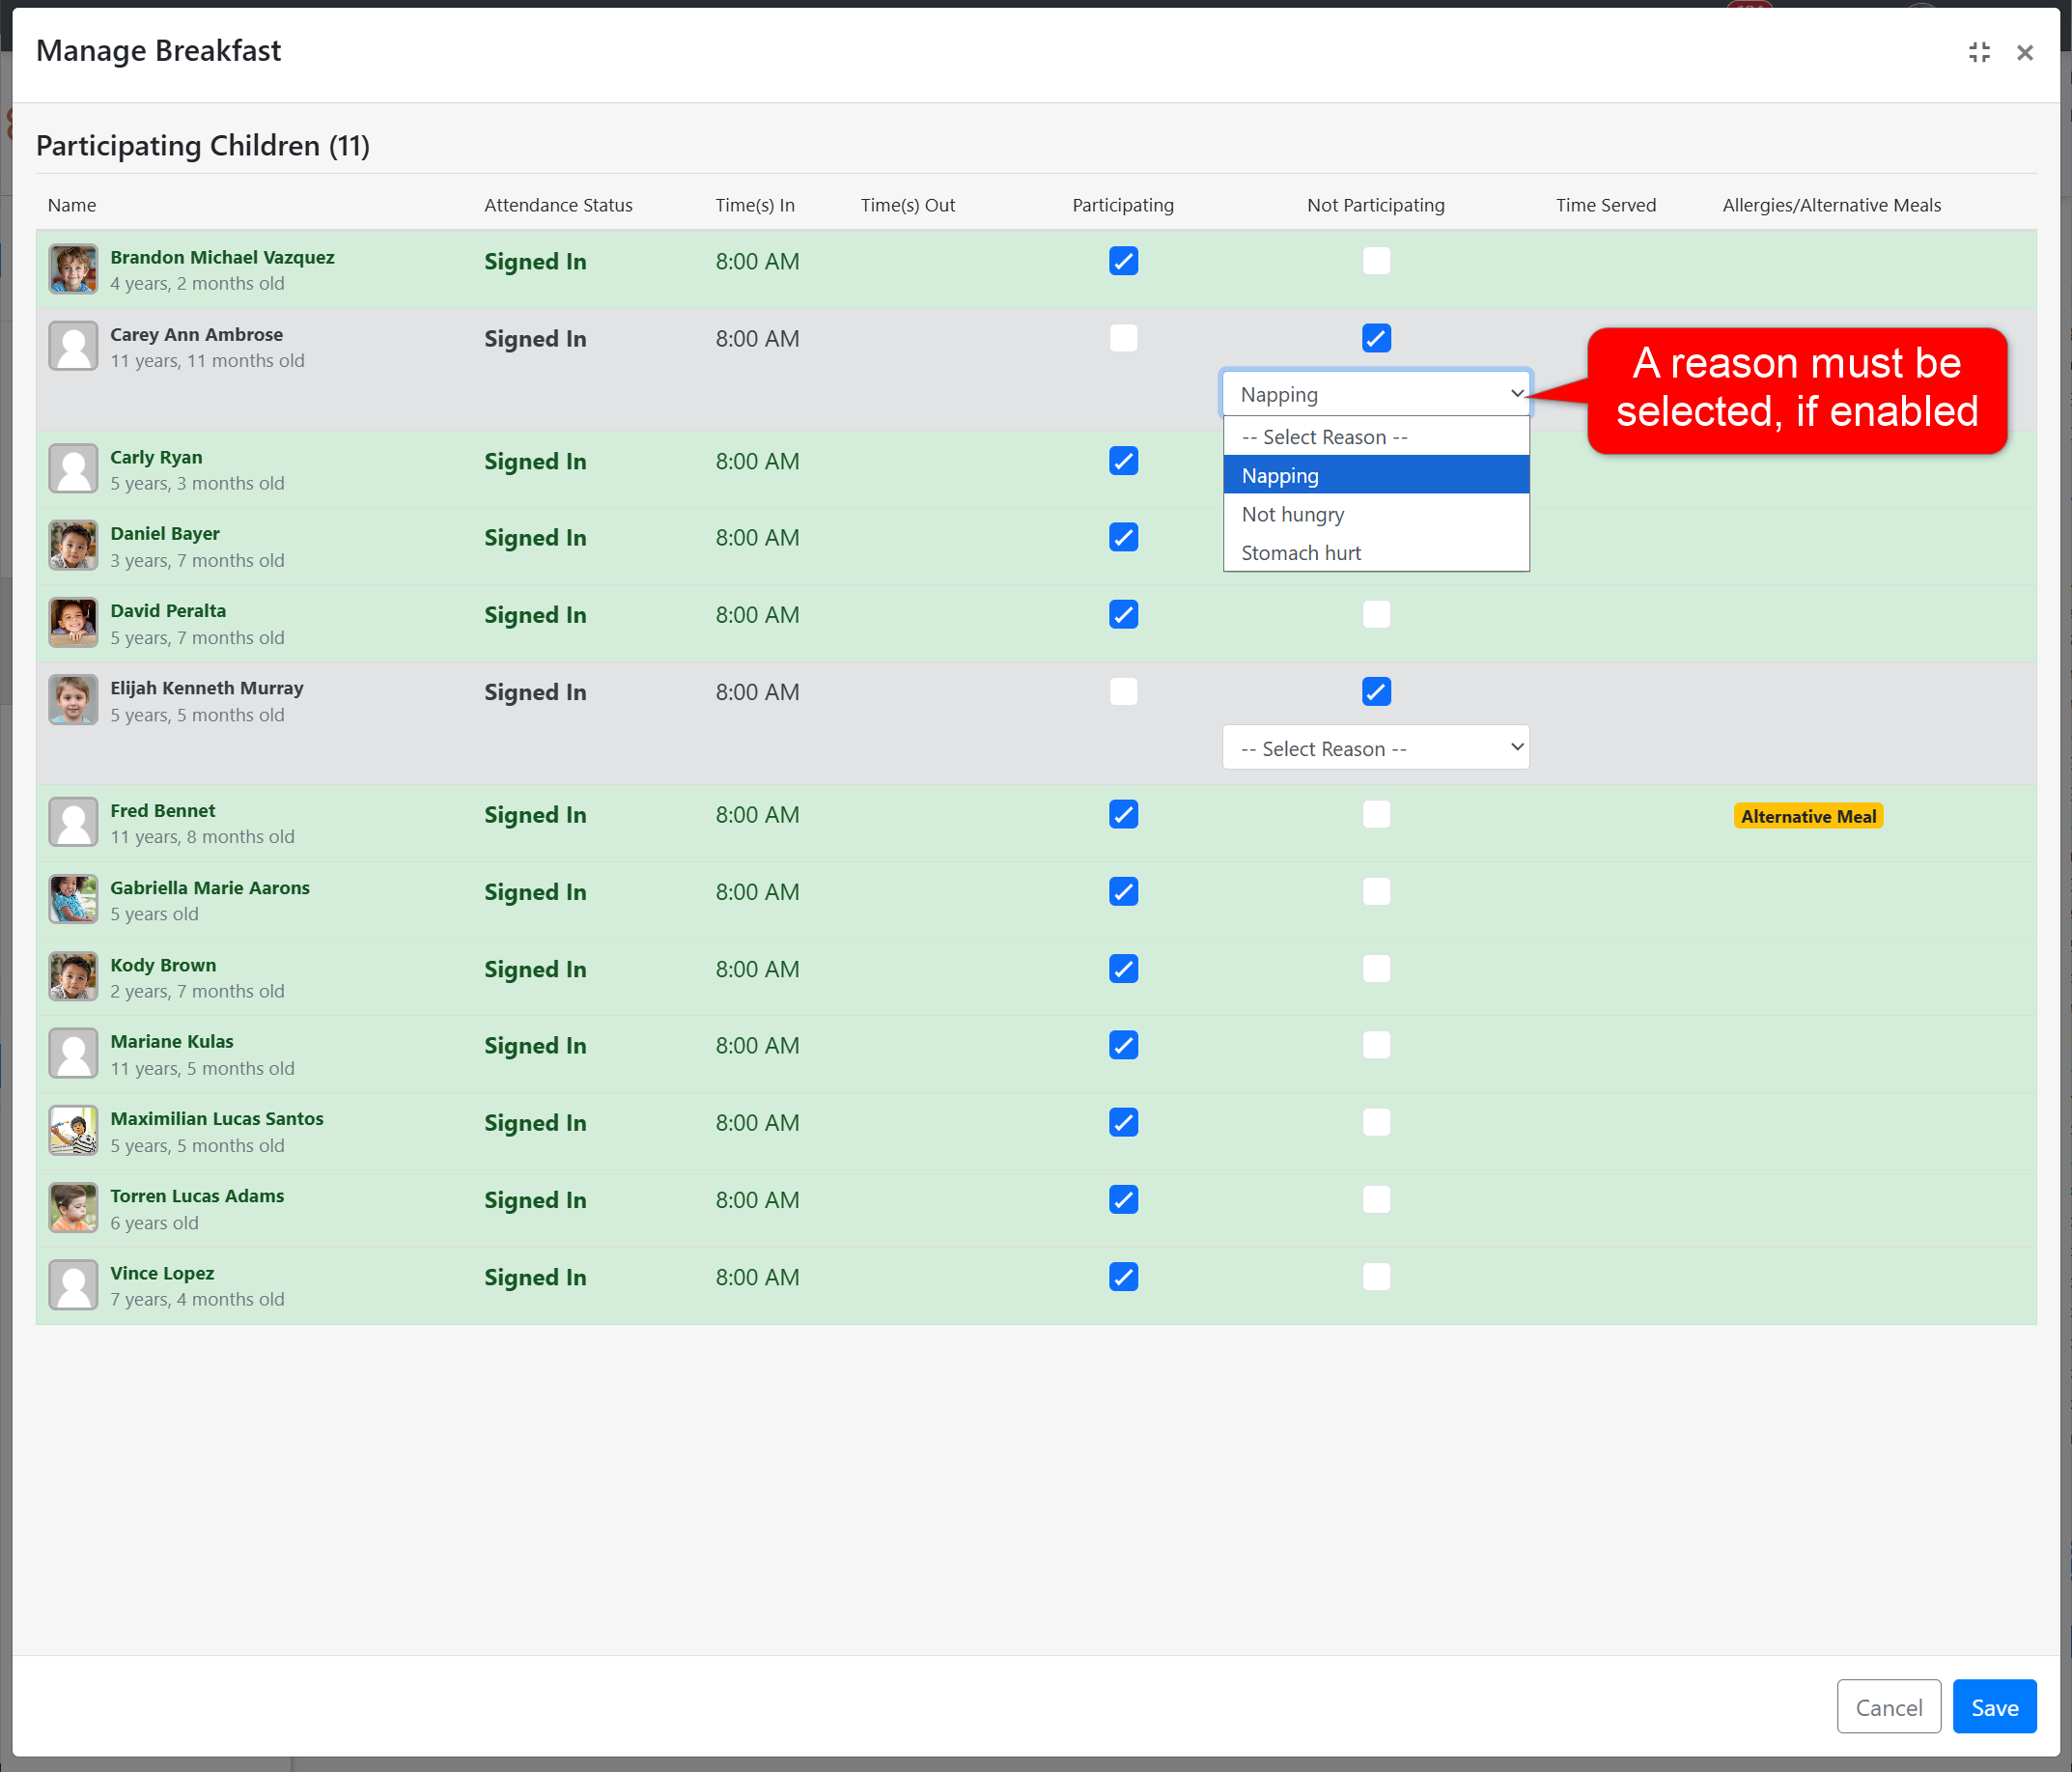
Task: Click Fred Bennet's Alternative Meal badge
Action: (1807, 816)
